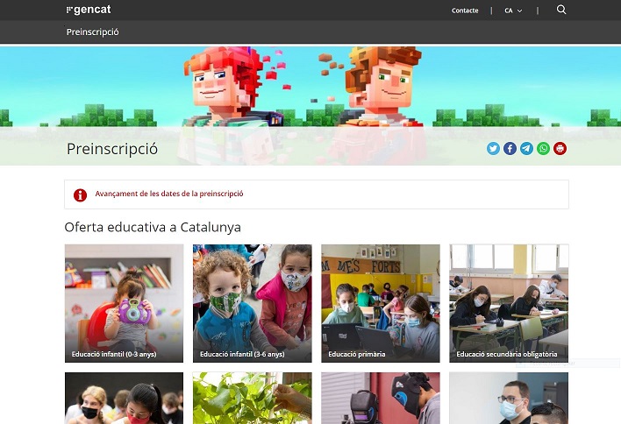Open the card showing green plant leaves
The height and width of the screenshot is (424, 621).
click(x=253, y=398)
